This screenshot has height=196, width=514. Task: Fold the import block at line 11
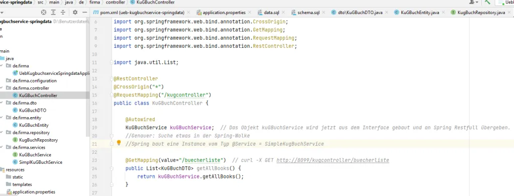coord(112,62)
